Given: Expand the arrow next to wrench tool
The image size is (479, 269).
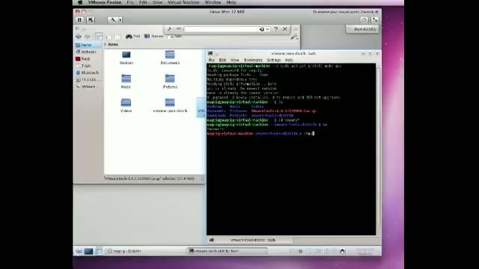Looking at the screenshot, I should pyautogui.click(x=120, y=20).
